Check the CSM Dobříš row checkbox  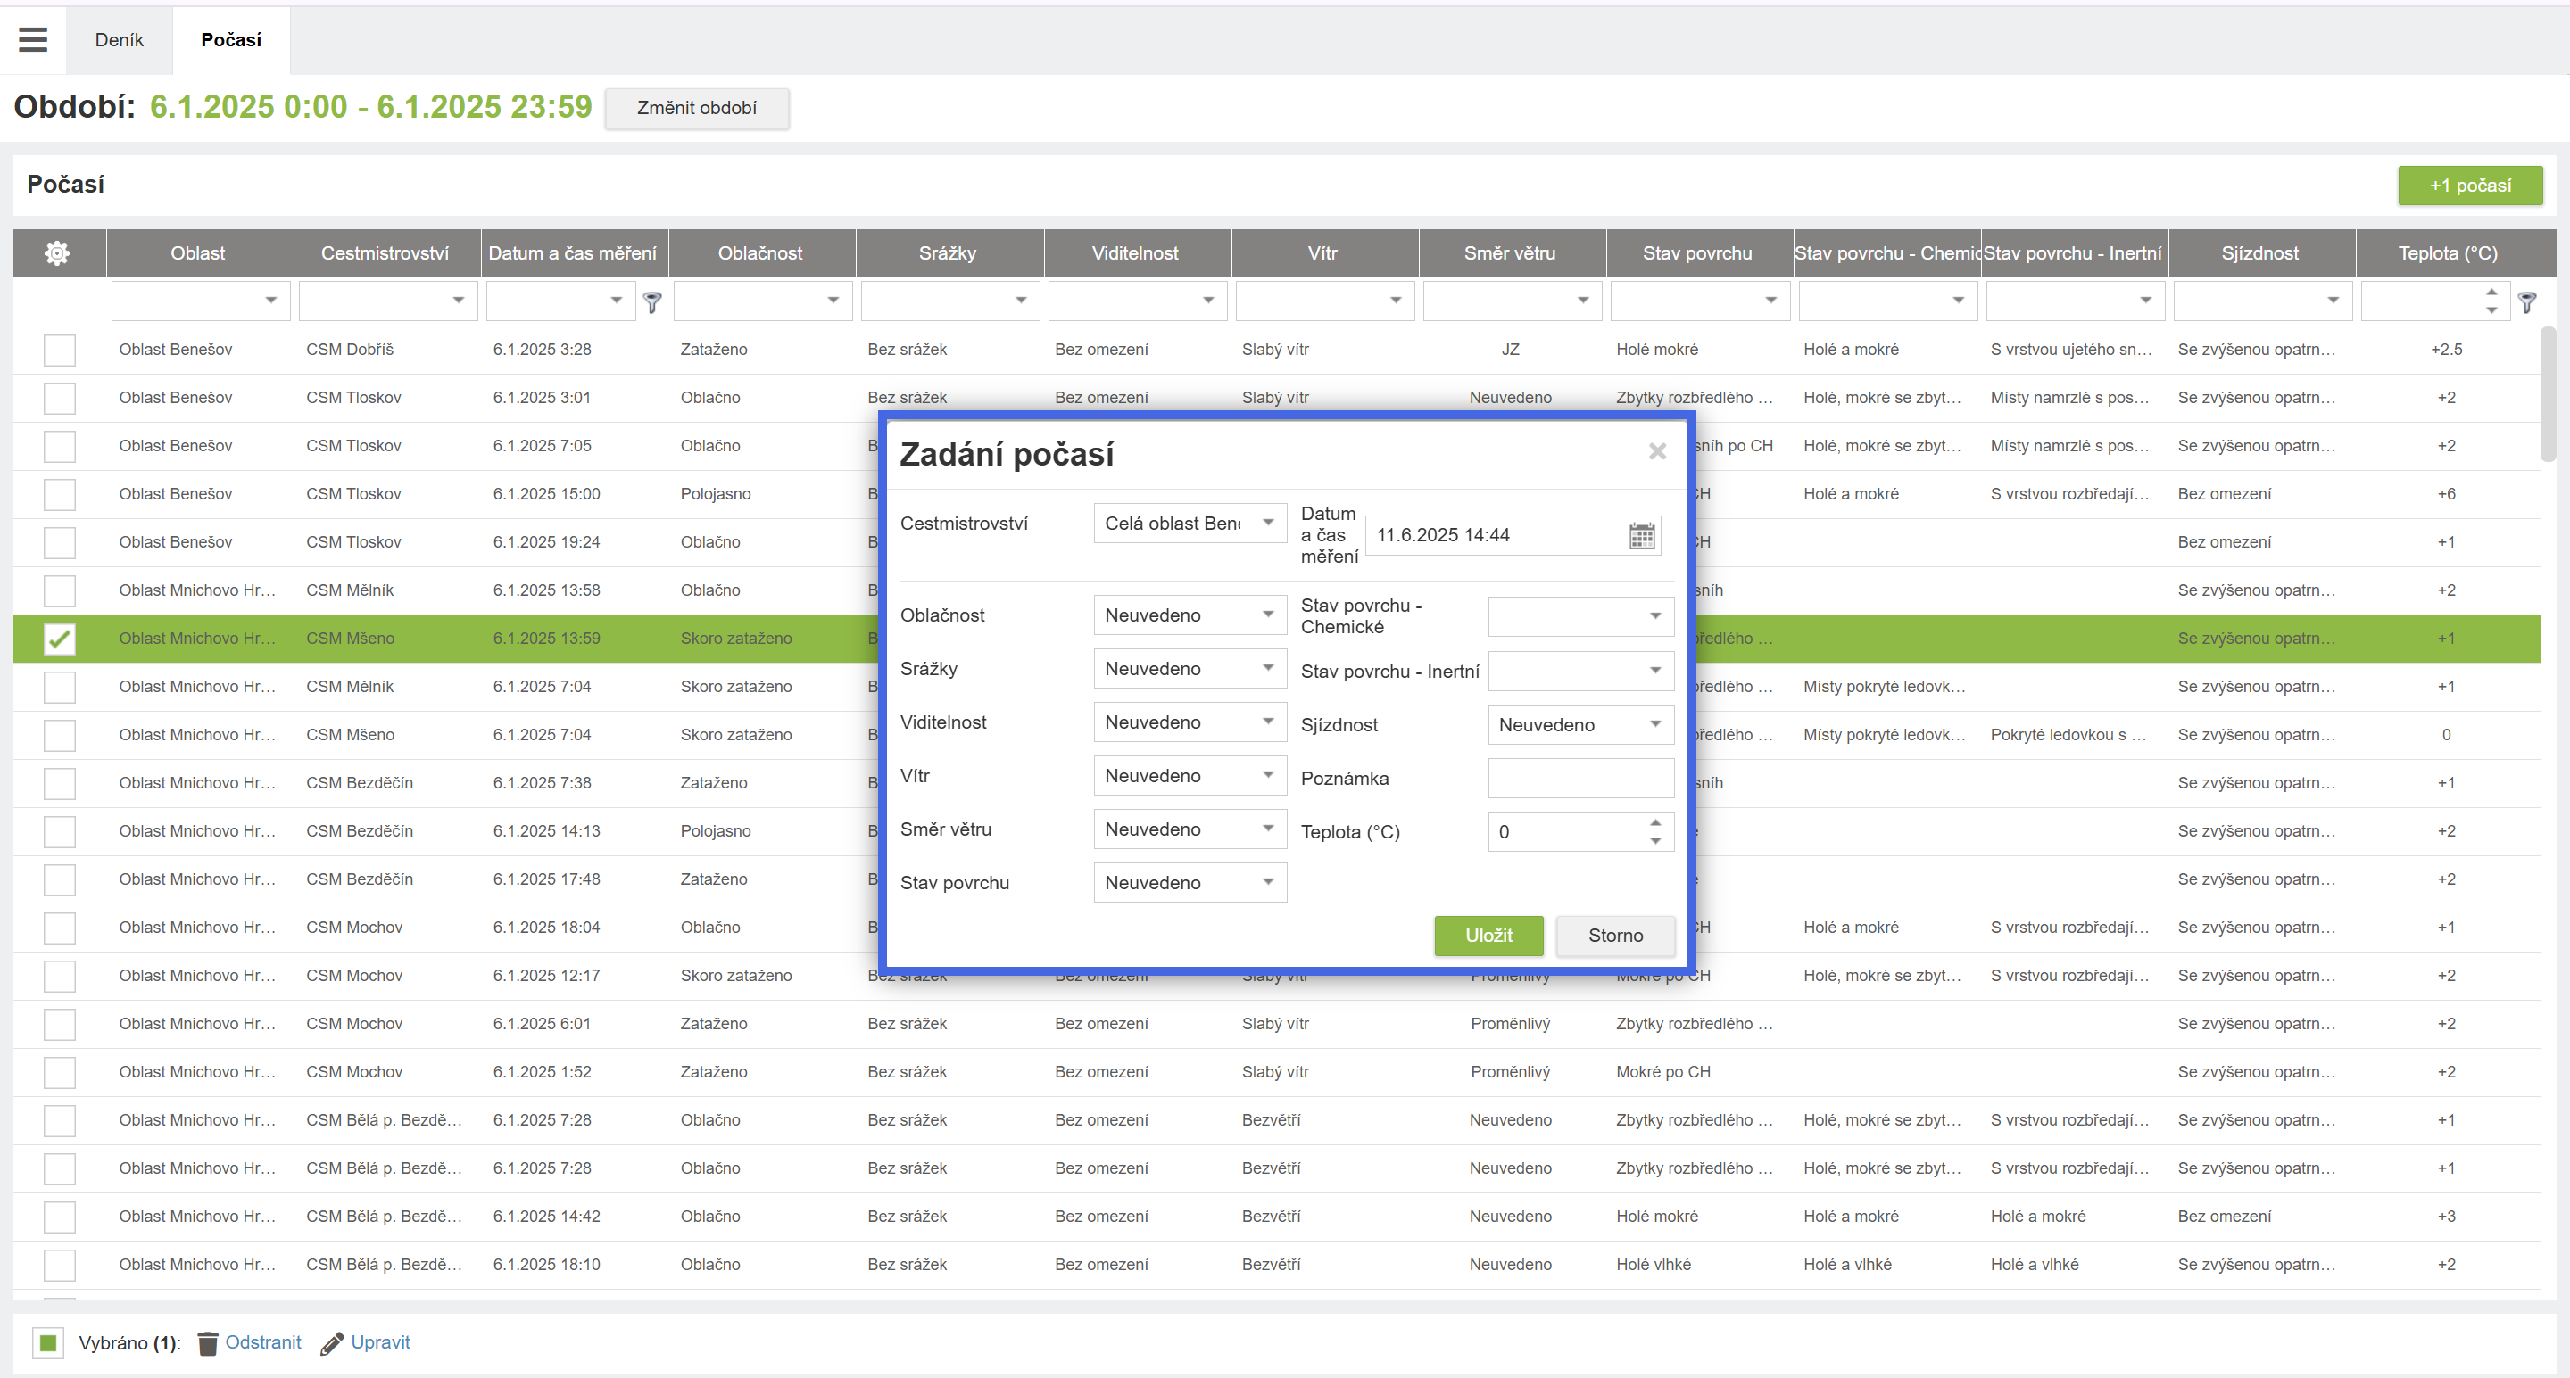point(60,350)
